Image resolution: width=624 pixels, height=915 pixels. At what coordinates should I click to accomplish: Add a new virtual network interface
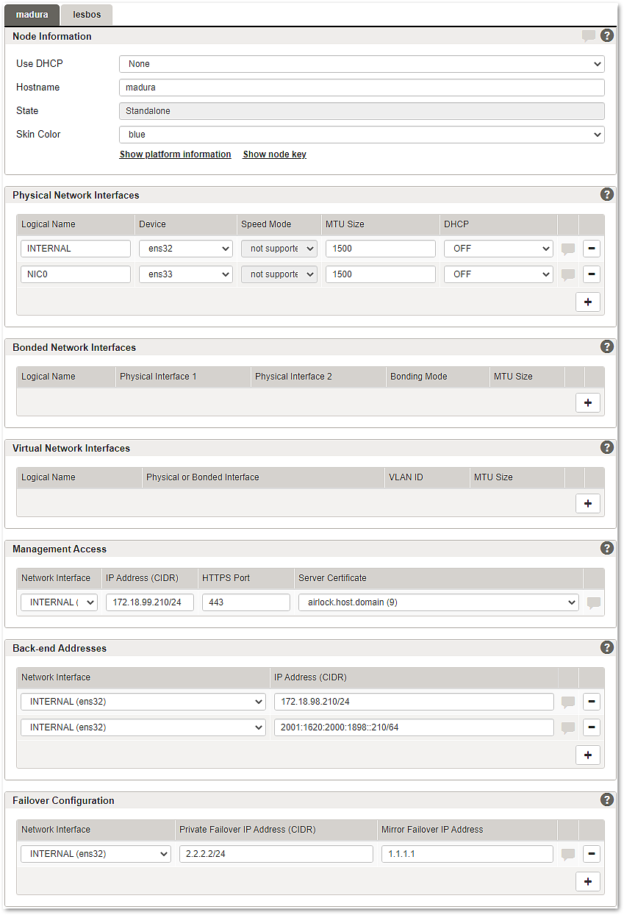click(x=588, y=504)
